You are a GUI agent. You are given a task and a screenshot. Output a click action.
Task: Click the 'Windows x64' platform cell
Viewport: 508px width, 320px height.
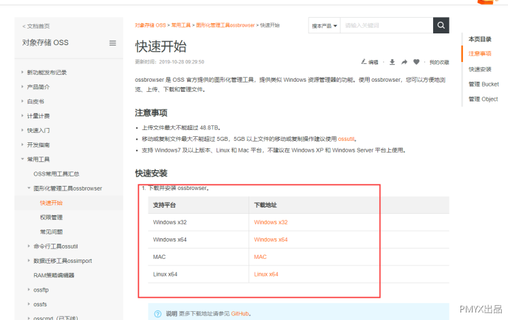[x=170, y=240]
